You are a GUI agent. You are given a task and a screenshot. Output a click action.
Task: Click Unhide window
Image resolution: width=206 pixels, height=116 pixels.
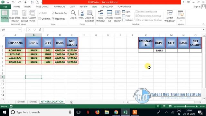point(127,20)
